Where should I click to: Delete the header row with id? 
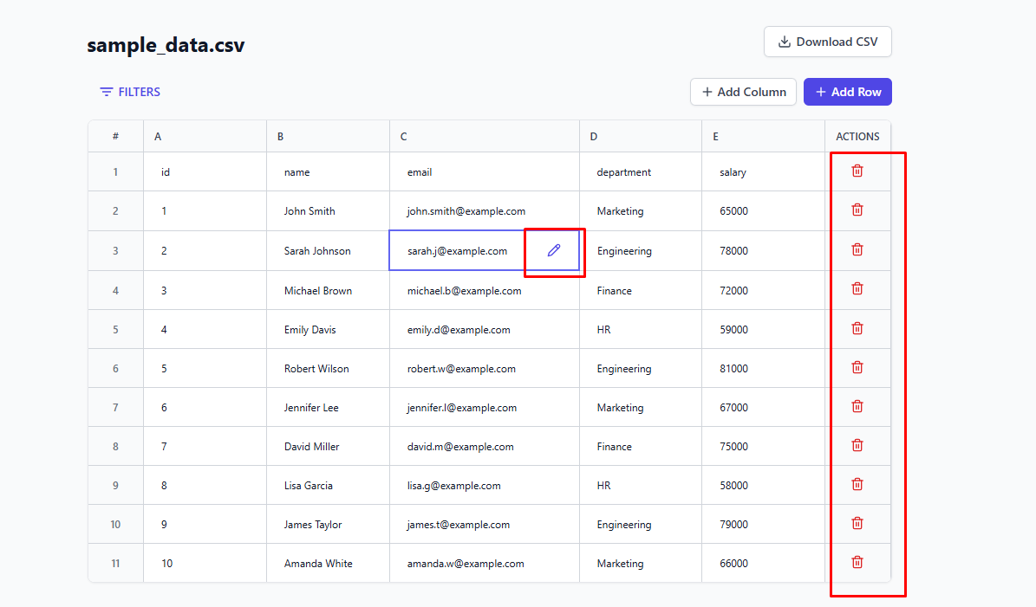click(x=857, y=171)
